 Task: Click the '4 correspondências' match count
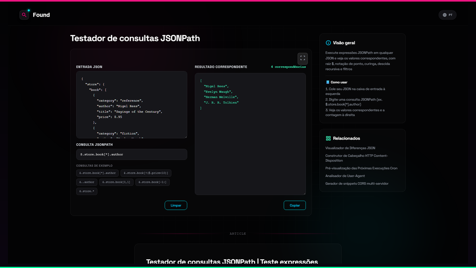point(288,67)
